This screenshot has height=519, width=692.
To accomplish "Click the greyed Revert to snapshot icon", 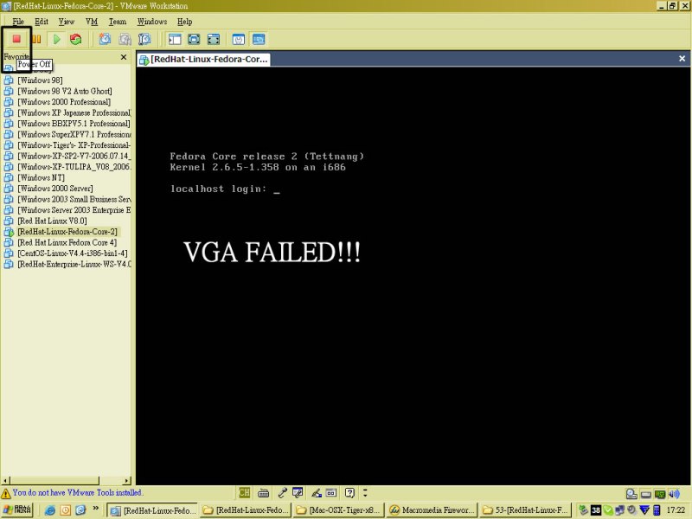I will (x=125, y=39).
